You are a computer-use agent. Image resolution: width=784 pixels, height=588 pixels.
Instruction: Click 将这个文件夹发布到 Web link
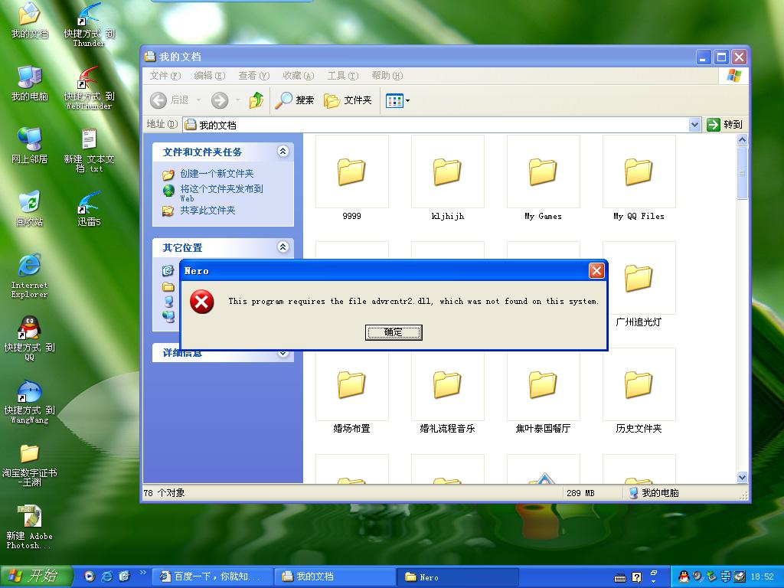(221, 192)
